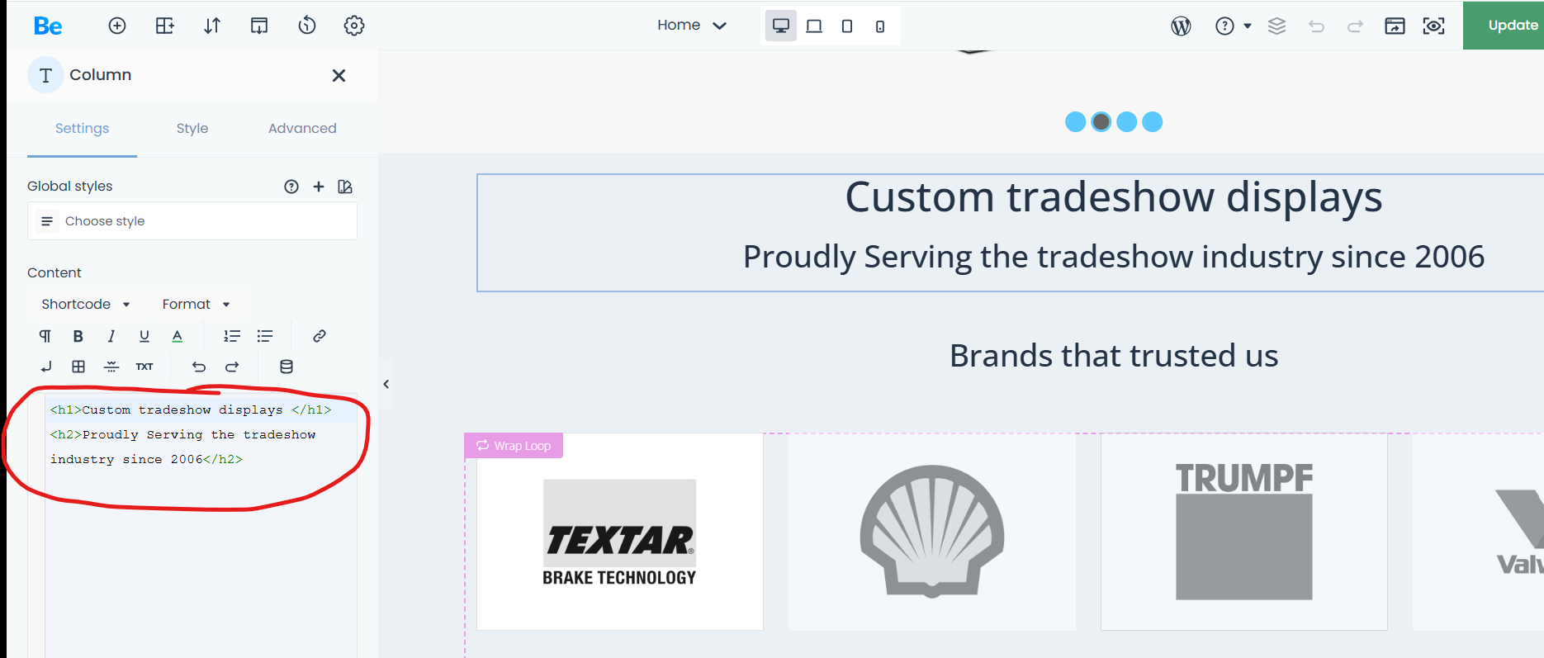Insert horizontal divider line icon
1544x658 pixels.
[111, 367]
